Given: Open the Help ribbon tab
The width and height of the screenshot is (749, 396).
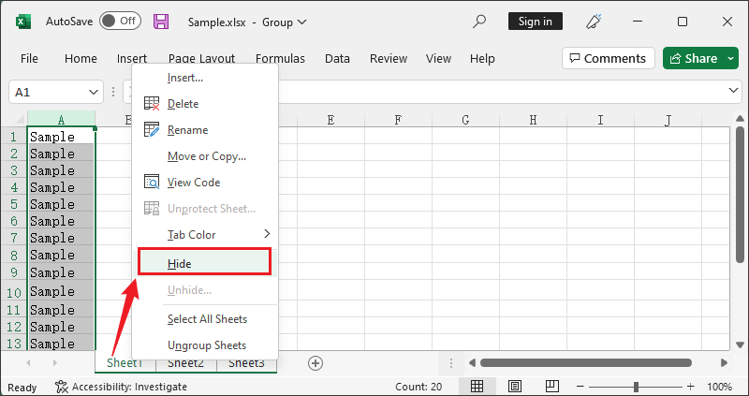Looking at the screenshot, I should click(x=482, y=58).
